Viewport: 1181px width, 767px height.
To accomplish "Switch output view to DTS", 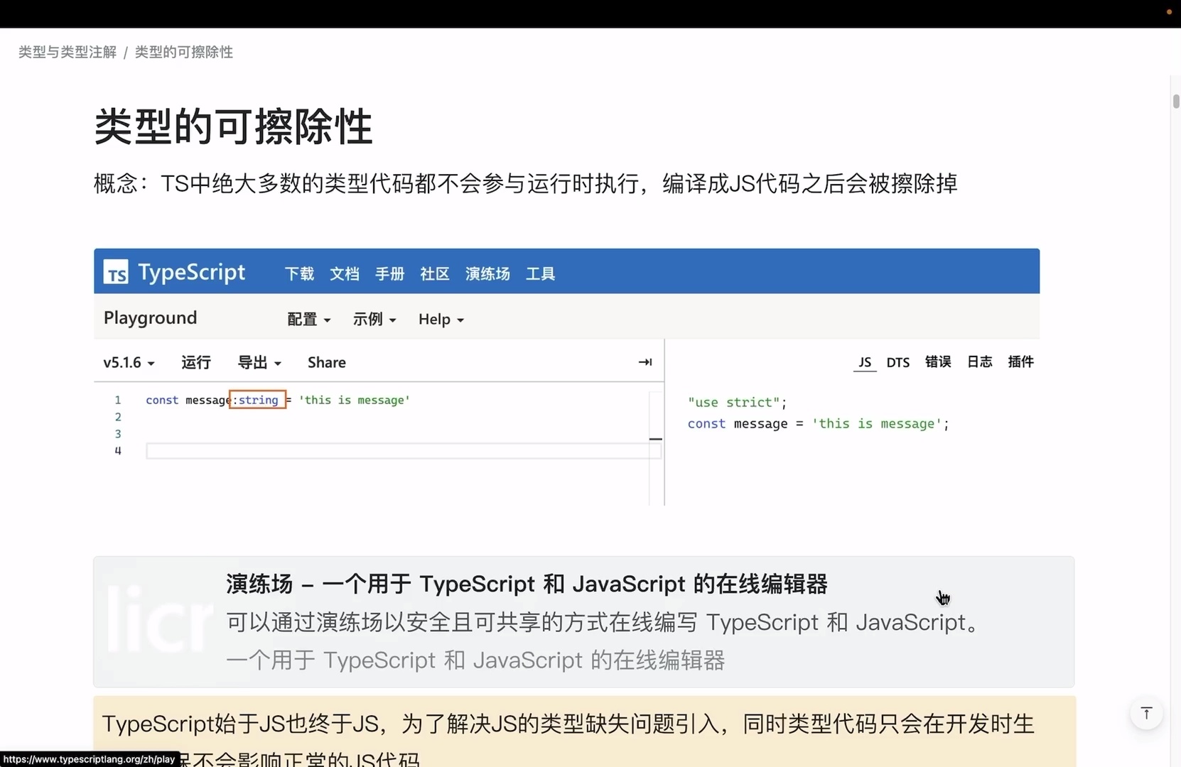I will (x=897, y=361).
